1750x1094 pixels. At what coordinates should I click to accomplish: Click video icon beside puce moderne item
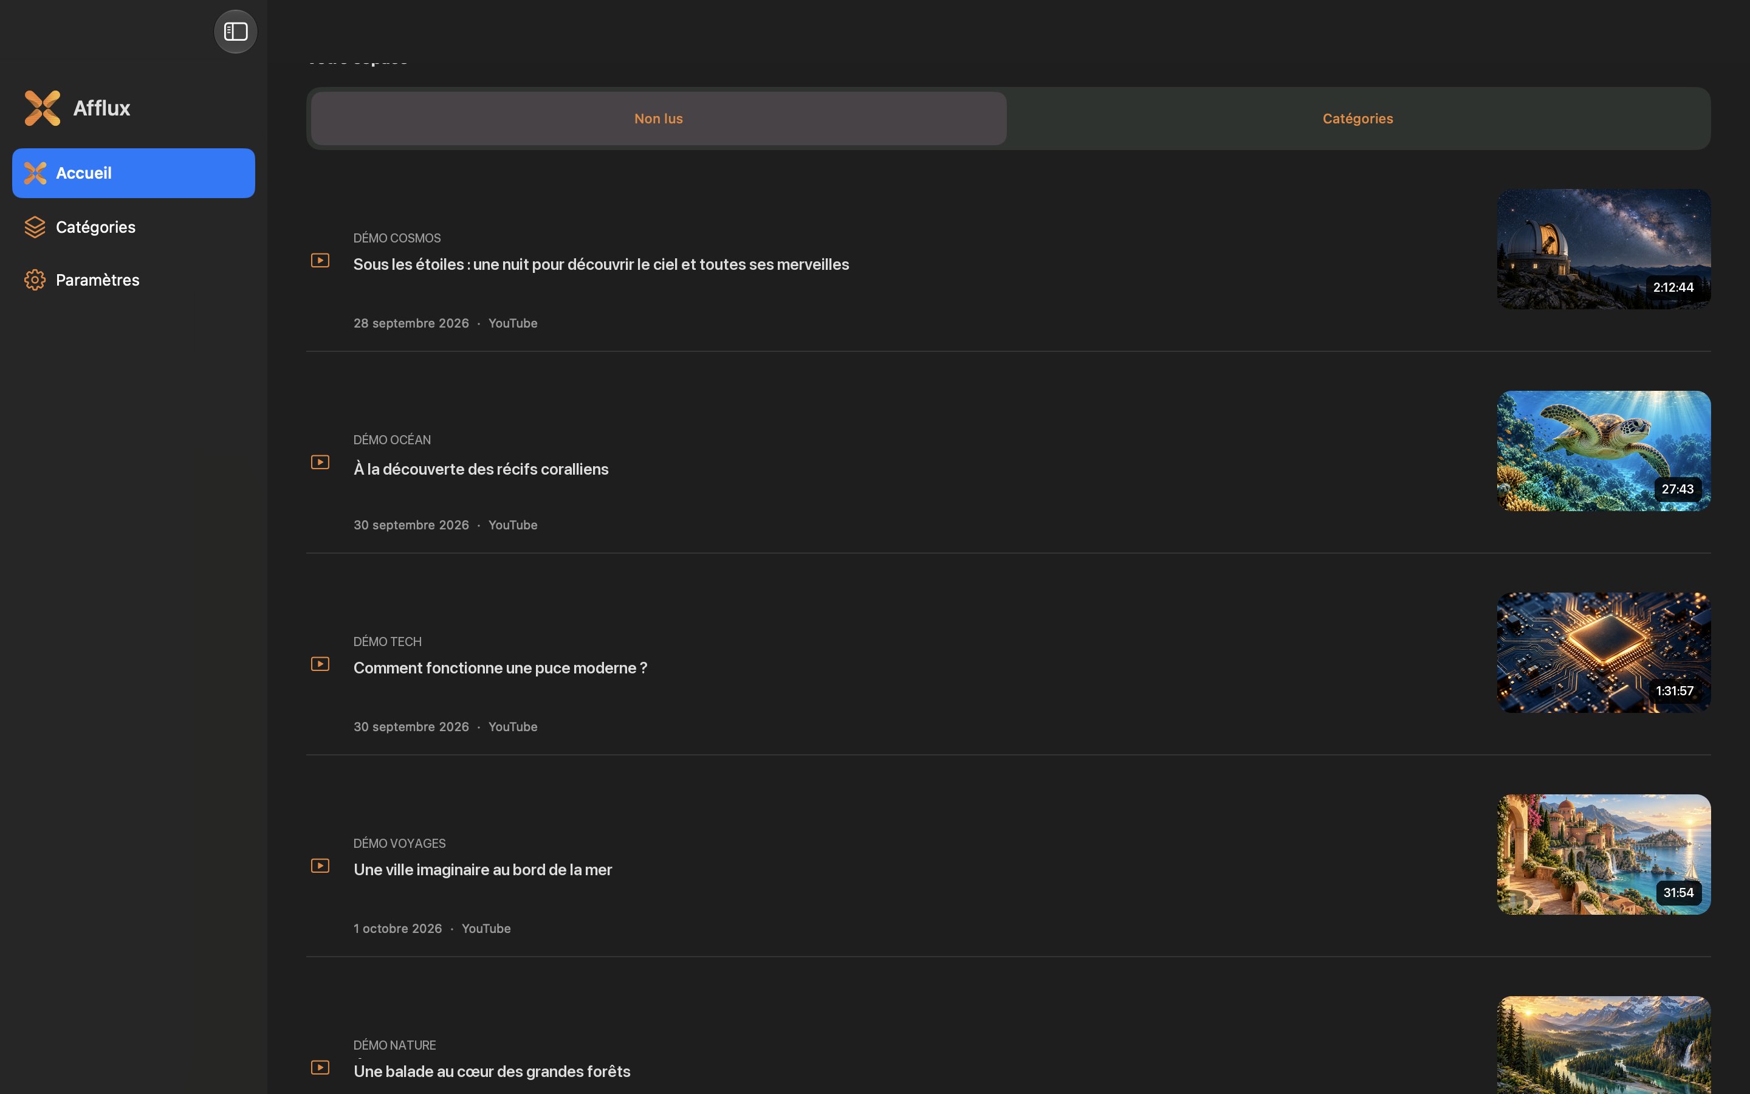click(x=320, y=664)
